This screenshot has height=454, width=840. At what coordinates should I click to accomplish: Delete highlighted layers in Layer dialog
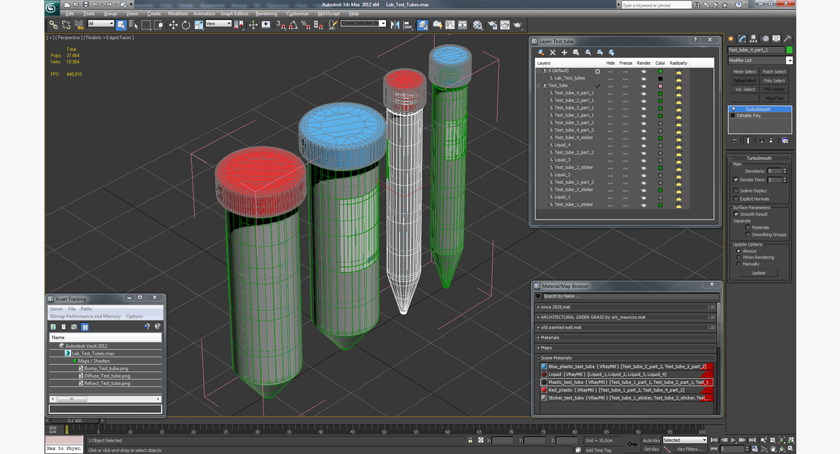(553, 52)
